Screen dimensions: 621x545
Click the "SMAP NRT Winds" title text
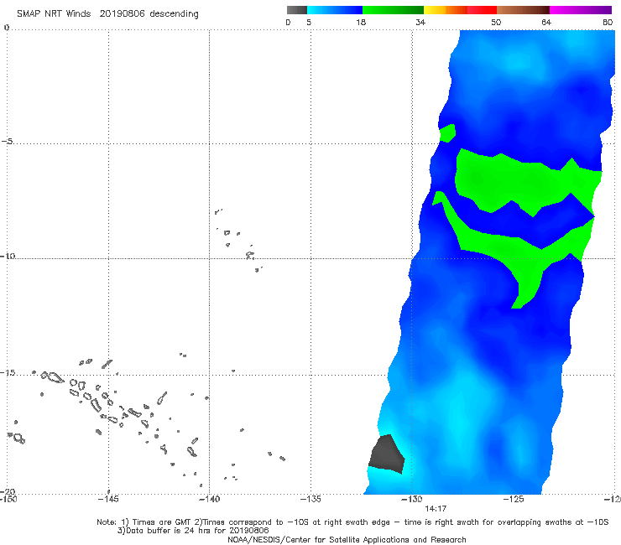tap(54, 13)
